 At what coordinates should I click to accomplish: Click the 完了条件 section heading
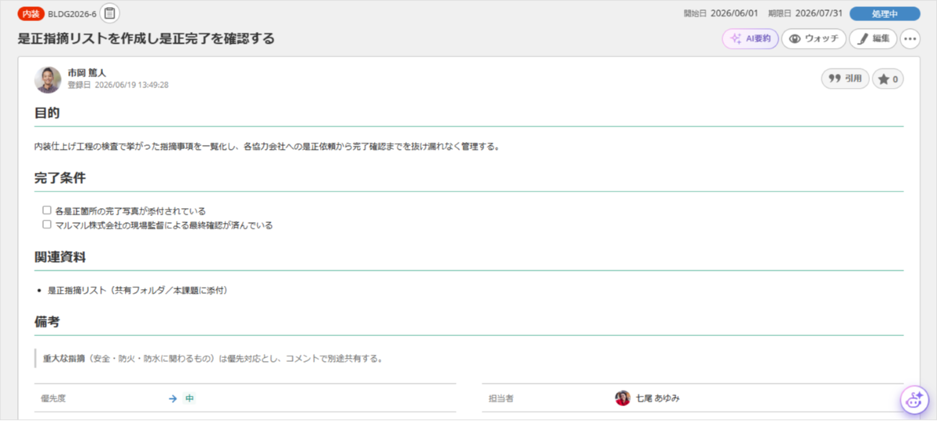(60, 178)
